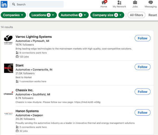Open Chassix Inc. company title
This screenshot has width=158, height=135.
pyautogui.click(x=24, y=90)
